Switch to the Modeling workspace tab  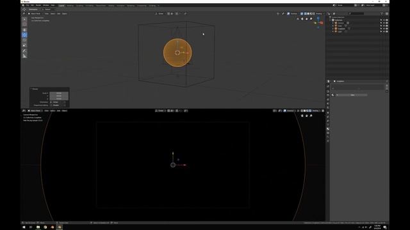coord(70,6)
